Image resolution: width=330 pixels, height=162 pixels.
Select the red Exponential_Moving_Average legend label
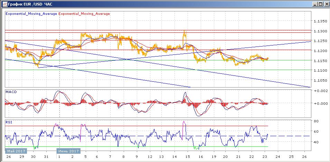coord(84,14)
